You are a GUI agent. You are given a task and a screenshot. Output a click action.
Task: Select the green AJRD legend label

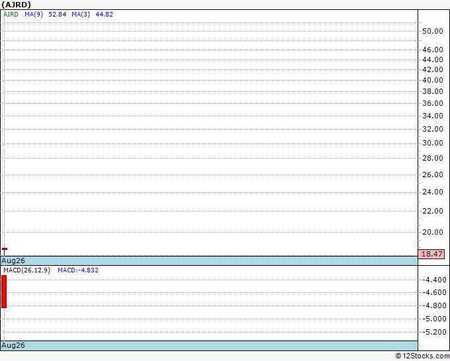pos(11,15)
